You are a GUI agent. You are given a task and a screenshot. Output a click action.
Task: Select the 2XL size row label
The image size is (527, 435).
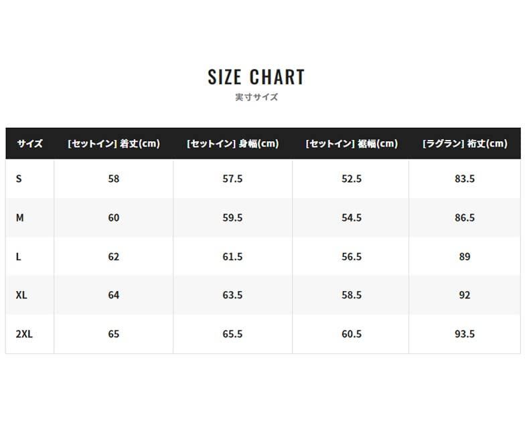coord(24,334)
